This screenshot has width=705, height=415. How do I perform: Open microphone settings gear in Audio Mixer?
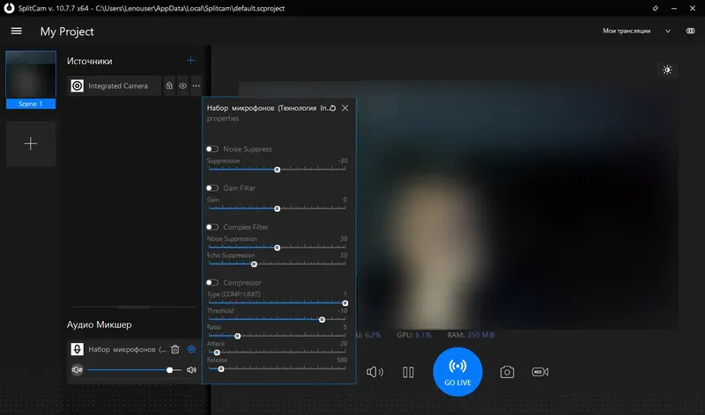tap(191, 349)
